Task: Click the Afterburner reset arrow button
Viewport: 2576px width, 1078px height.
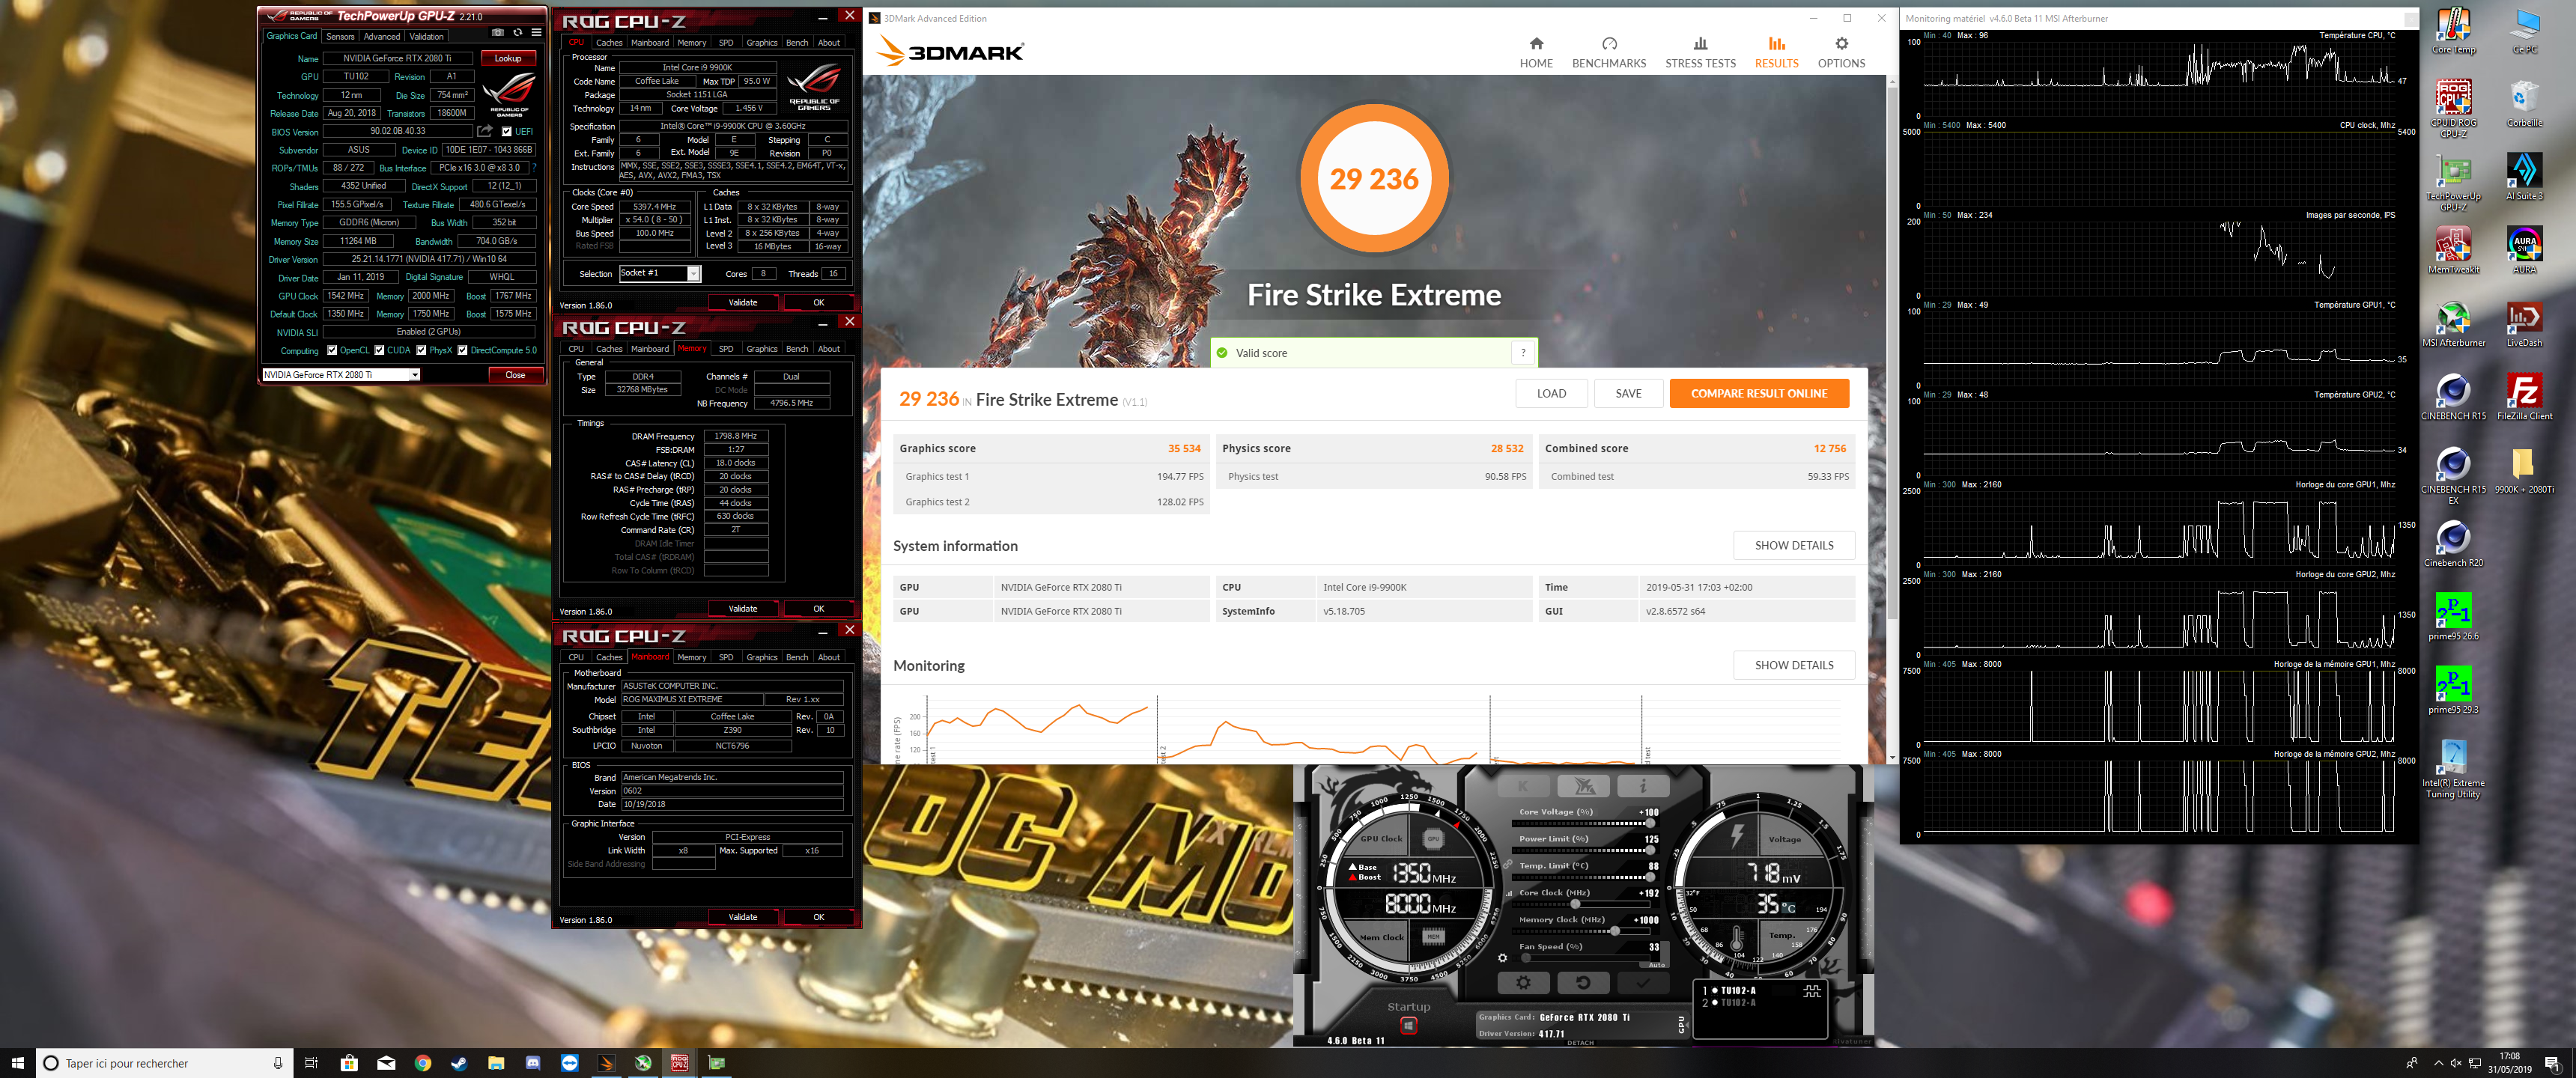Action: tap(1583, 983)
